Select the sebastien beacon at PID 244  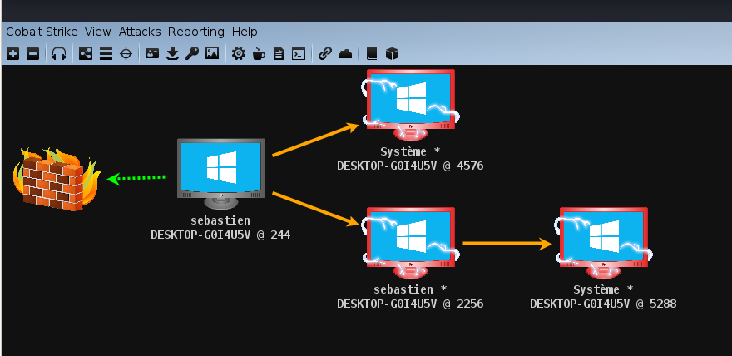220,172
